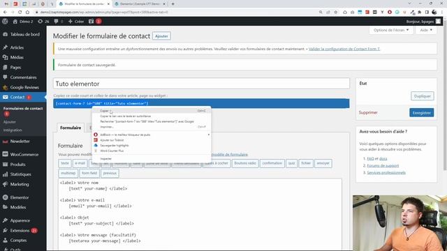This screenshot has width=447, height=251.
Task: Open Marketing in sidebar
Action: (20, 184)
